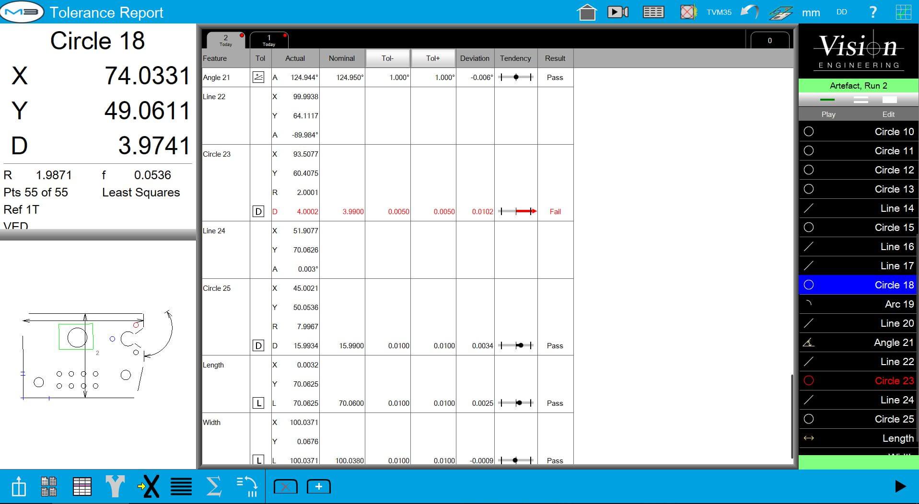Image resolution: width=919 pixels, height=504 pixels.
Task: Toggle the angle tolerance box for Angle 21
Action: click(258, 77)
